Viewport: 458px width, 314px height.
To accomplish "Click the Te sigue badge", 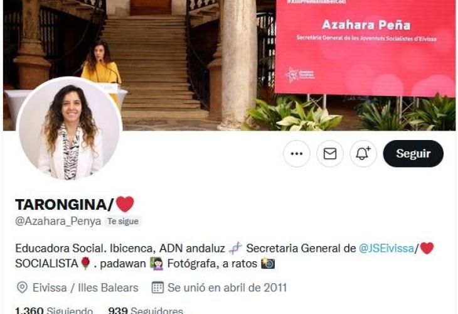I will [x=123, y=221].
